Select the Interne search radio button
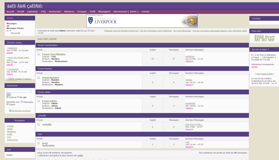The height and width of the screenshot is (160, 279). coord(8,97)
